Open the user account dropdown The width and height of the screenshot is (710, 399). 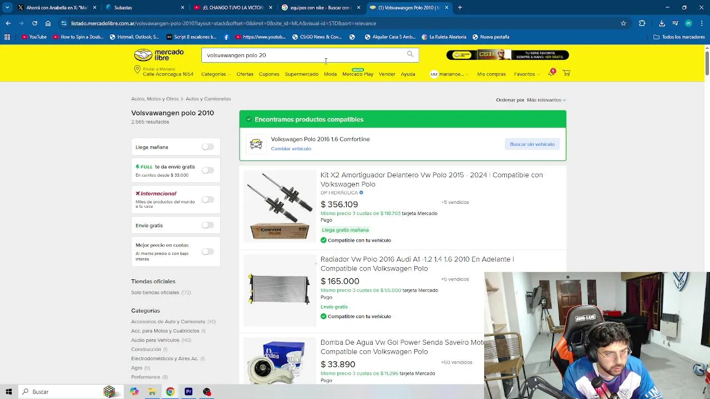coord(449,74)
